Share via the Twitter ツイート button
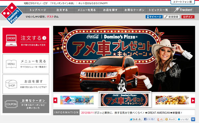199x123 pixels. (x=136, y=119)
